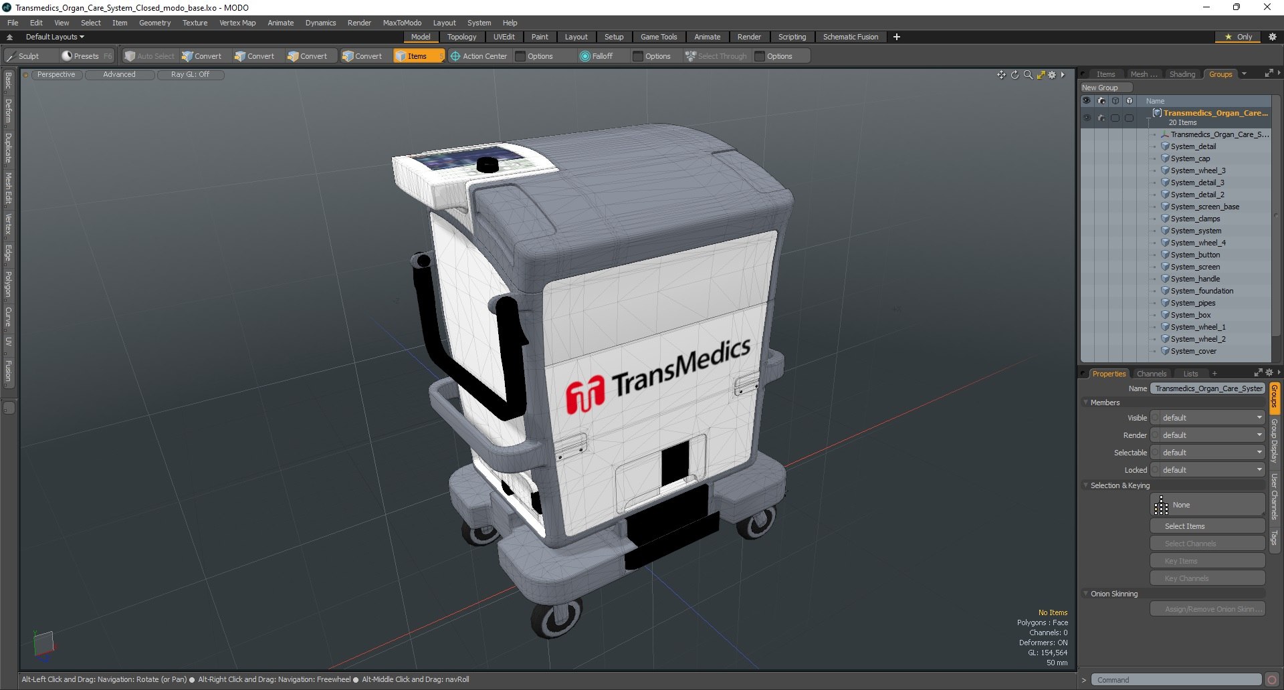
Task: Click the viewport pan/move icon
Action: click(x=1001, y=75)
